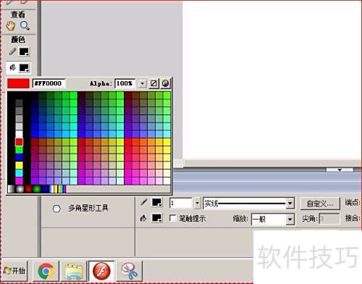Open the Alpha slider dropdown arrow
The width and height of the screenshot is (362, 284).
coord(143,83)
